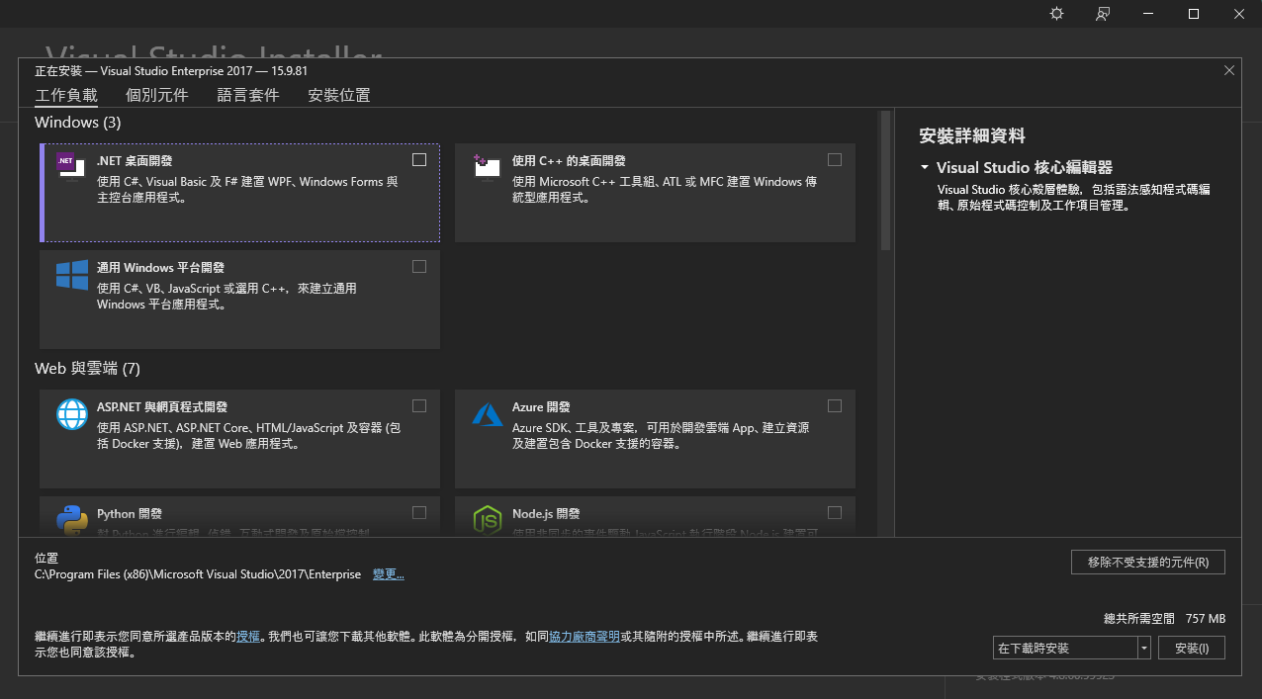Check the 使用 C++ 的桌面開發 checkbox
This screenshot has height=699, width=1262.
pos(835,159)
